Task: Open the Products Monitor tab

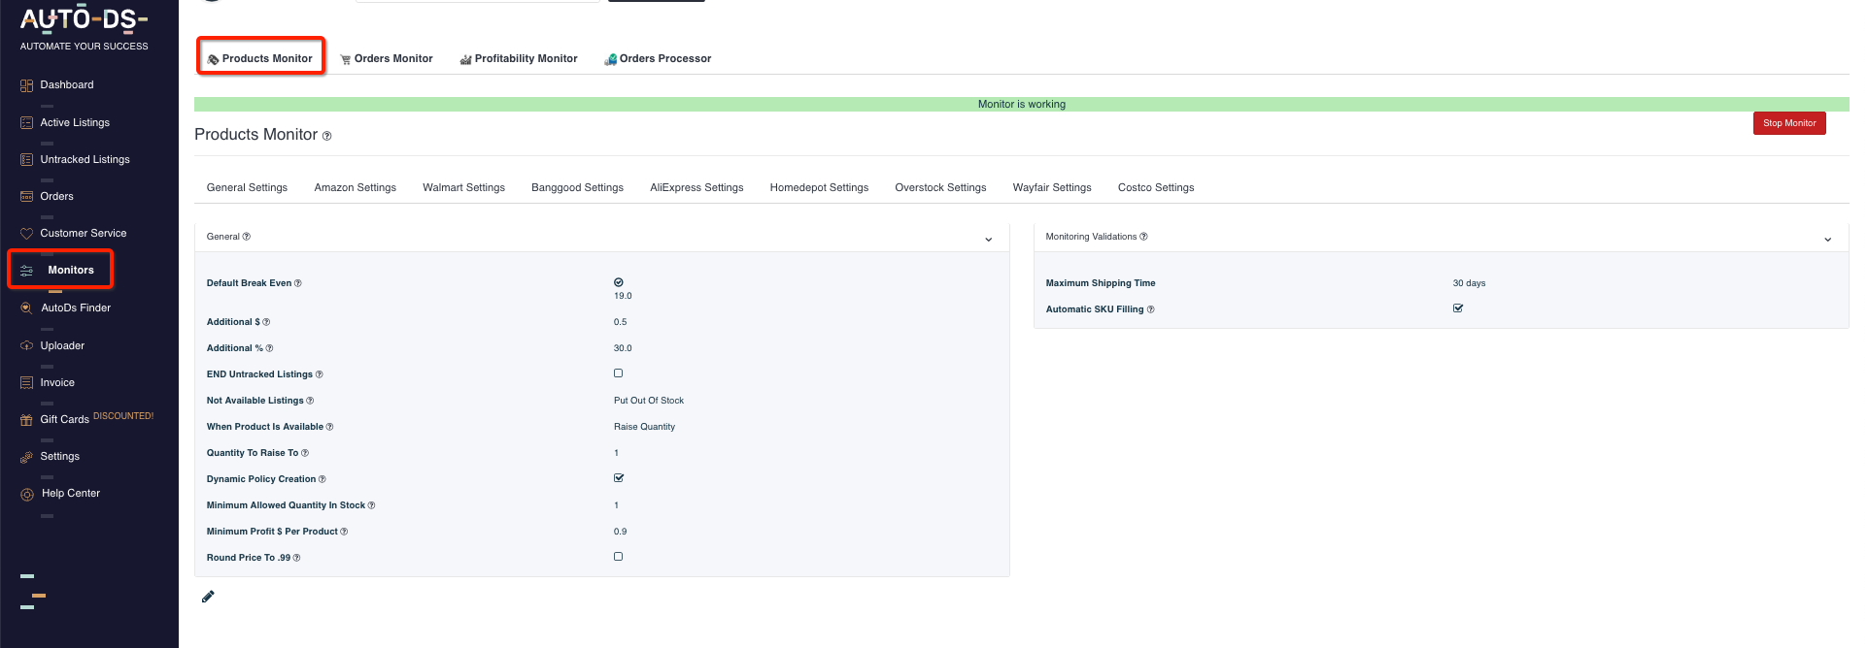Action: coord(260,59)
